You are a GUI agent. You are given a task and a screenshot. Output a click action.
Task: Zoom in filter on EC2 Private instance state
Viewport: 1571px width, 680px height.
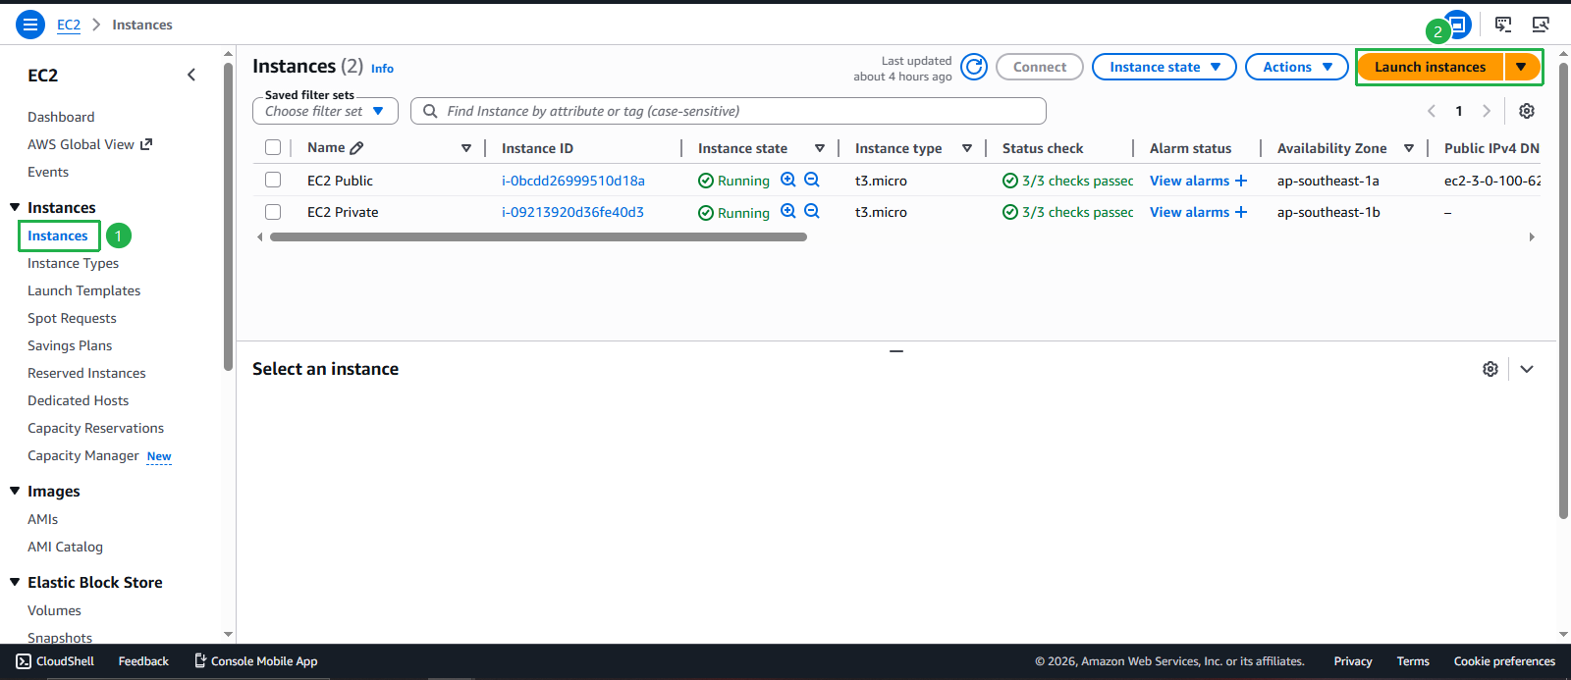click(788, 211)
